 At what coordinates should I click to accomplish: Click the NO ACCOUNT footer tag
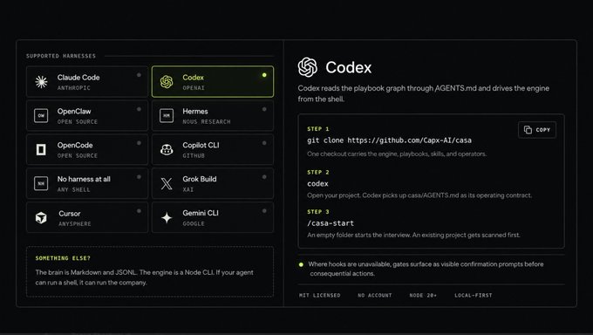click(375, 295)
